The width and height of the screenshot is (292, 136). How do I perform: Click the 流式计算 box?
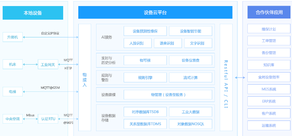(x=191, y=77)
